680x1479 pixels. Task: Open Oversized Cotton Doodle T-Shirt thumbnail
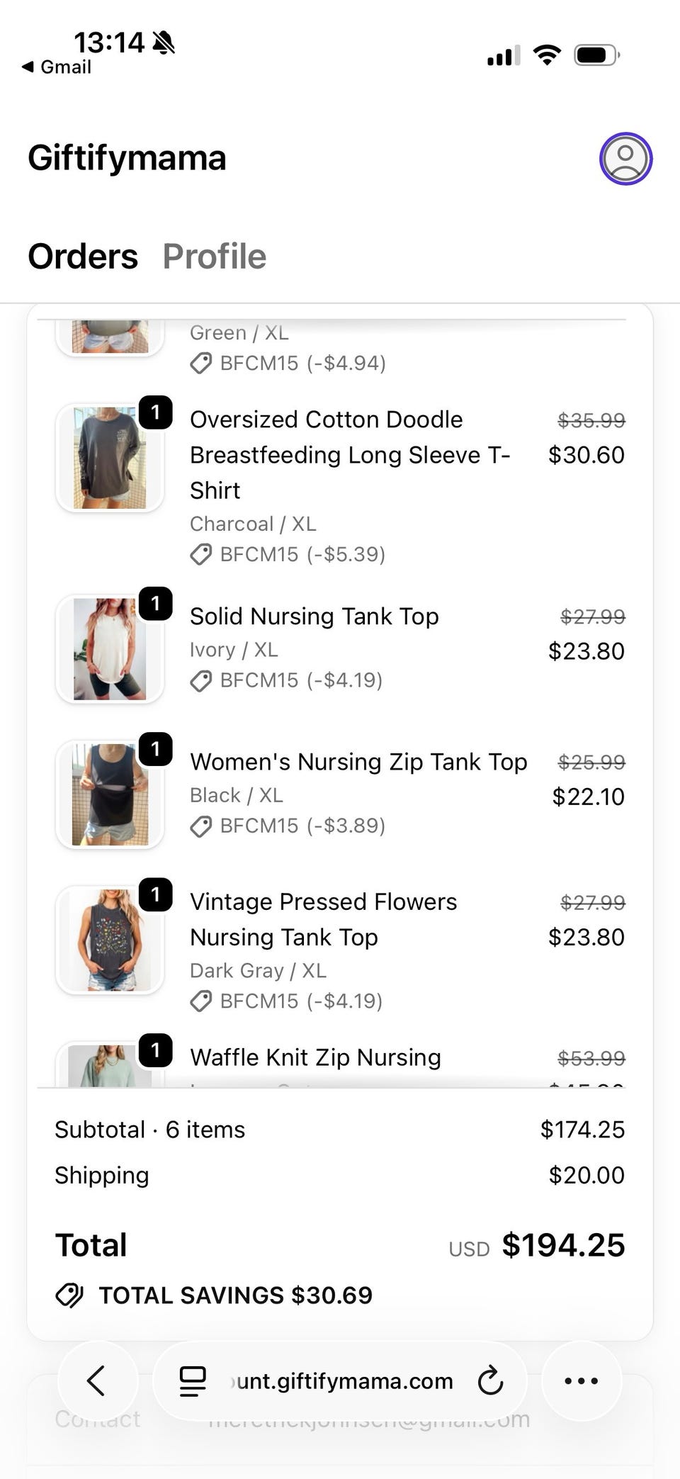point(110,458)
